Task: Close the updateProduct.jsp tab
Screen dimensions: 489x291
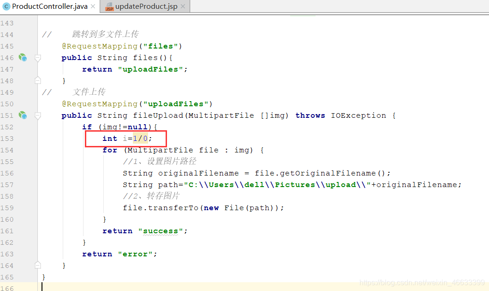Action: (x=184, y=6)
